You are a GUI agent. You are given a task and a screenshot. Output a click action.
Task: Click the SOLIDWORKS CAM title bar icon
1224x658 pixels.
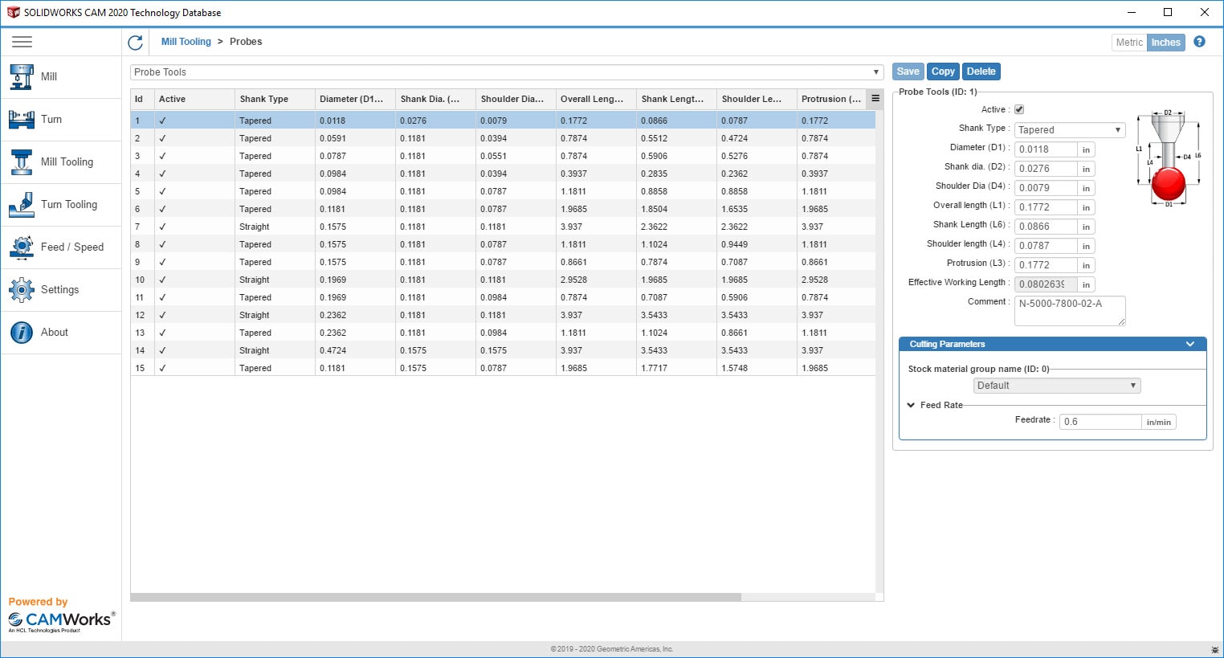coord(13,12)
